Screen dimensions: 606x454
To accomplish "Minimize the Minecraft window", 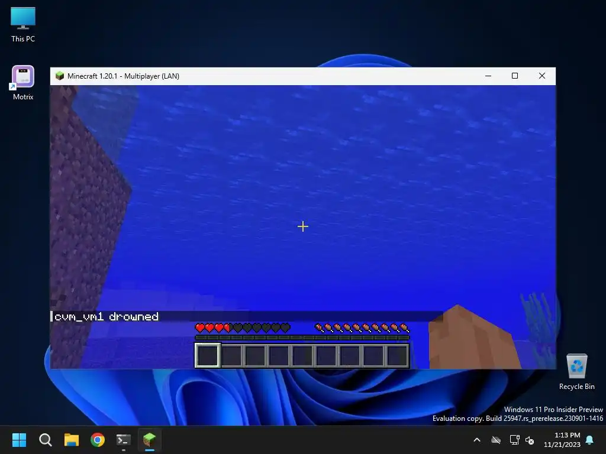I will [488, 76].
